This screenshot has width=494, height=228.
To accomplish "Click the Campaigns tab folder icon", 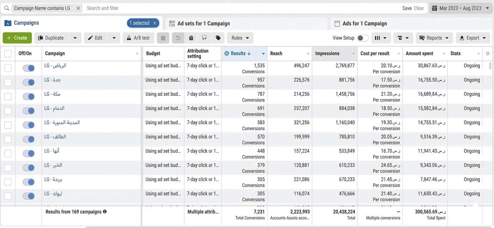I will (x=8, y=23).
